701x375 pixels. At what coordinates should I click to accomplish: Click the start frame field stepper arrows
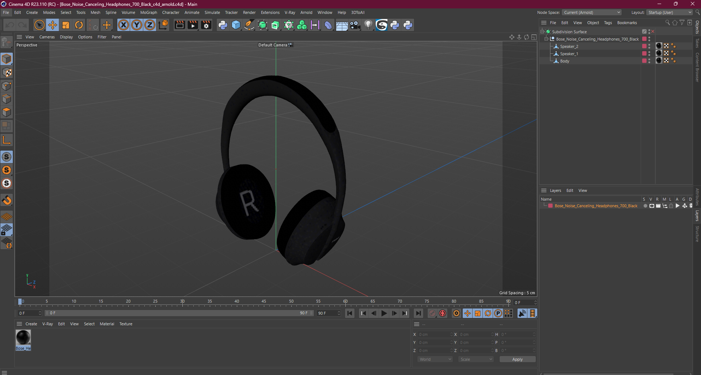(40, 313)
